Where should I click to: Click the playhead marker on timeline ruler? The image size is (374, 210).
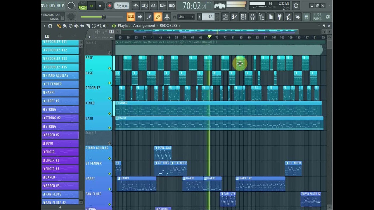tap(209, 37)
